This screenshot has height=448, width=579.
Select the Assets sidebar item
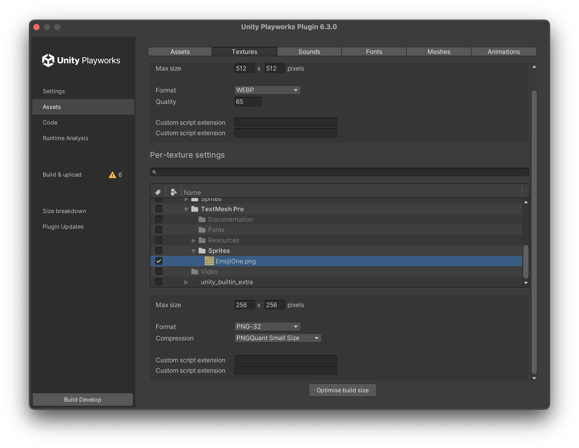tap(83, 107)
